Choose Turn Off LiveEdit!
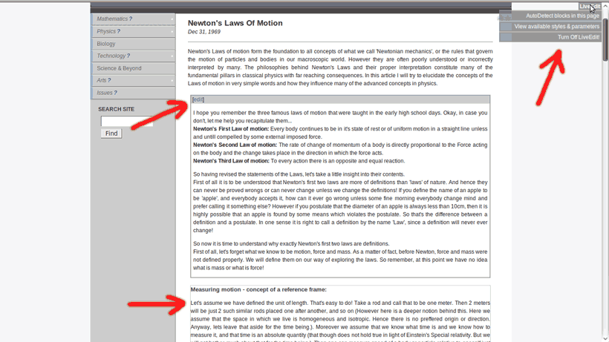 click(x=579, y=37)
